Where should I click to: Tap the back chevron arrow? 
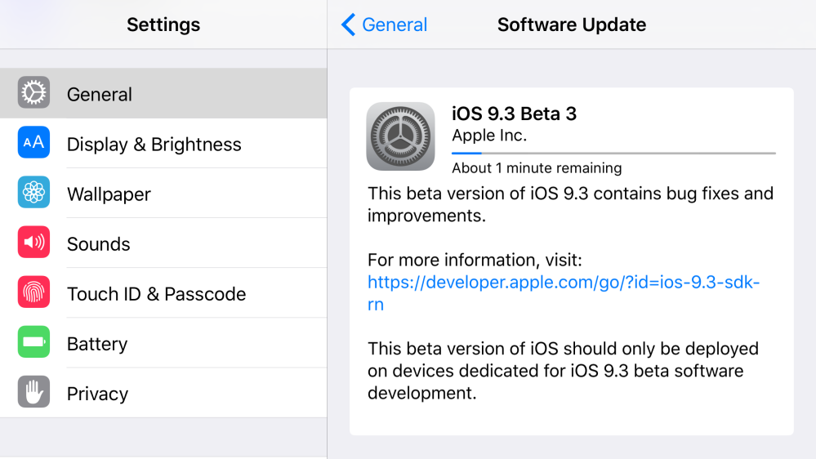pos(349,25)
